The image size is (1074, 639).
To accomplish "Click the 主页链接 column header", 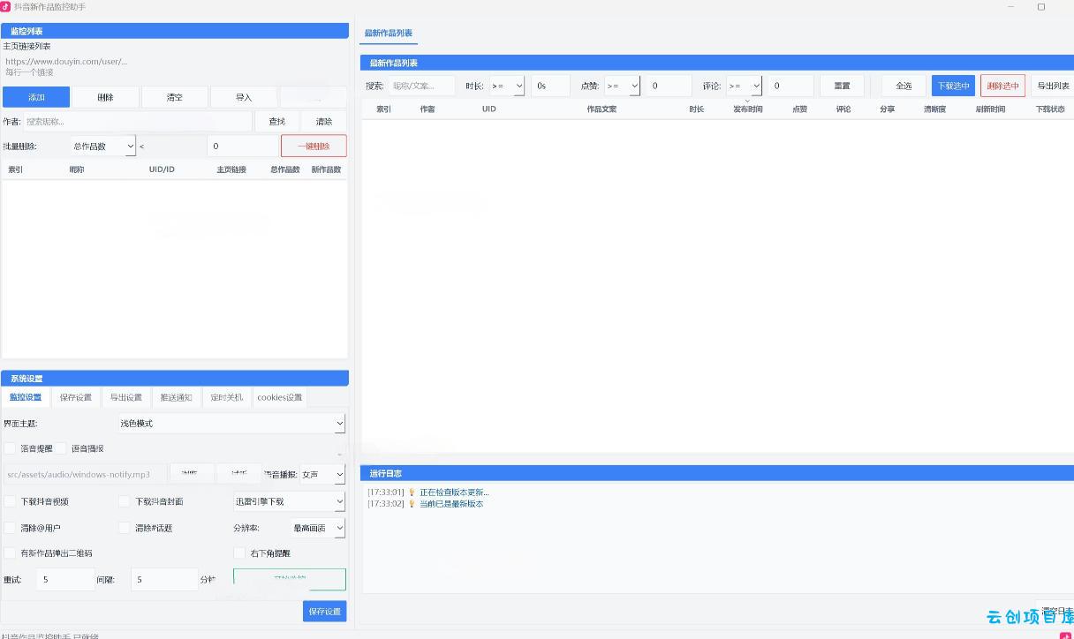I will tap(231, 169).
